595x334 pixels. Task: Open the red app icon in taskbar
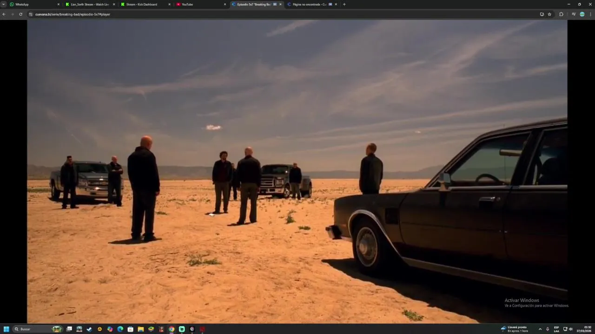[x=202, y=329]
